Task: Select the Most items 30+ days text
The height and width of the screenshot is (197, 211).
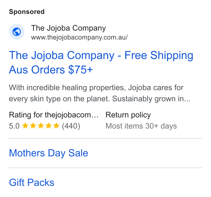Action: coord(141,126)
